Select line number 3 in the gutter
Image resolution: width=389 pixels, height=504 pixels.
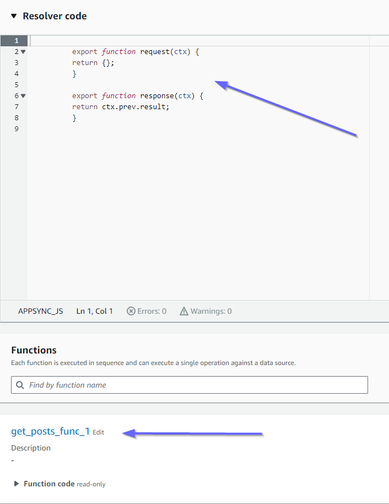pyautogui.click(x=17, y=62)
